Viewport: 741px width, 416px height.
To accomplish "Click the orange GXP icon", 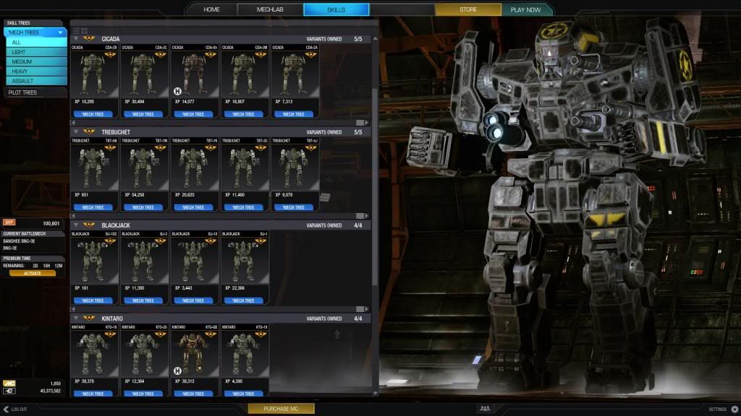I will [9, 222].
